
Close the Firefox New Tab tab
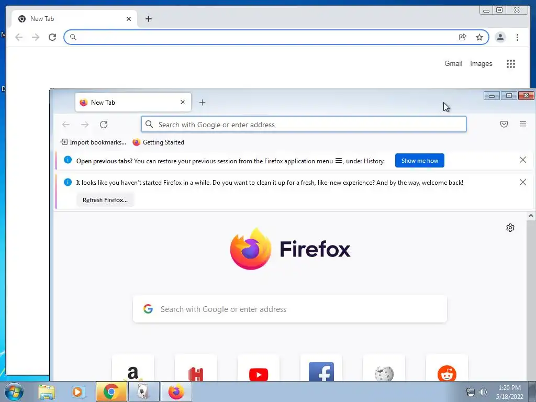click(x=183, y=102)
